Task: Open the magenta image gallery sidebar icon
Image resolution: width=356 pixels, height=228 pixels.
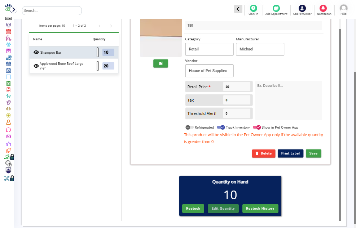Action: pyautogui.click(x=8, y=137)
